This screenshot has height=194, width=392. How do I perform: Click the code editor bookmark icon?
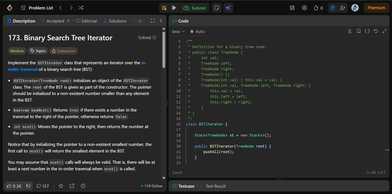pos(359,31)
